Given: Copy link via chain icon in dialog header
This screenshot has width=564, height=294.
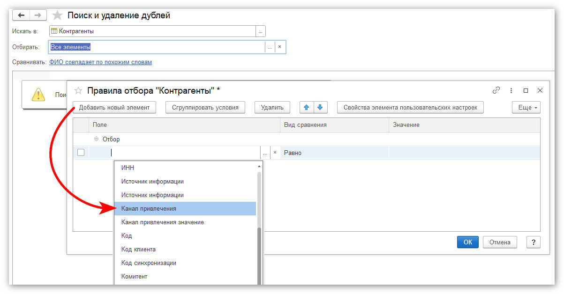Looking at the screenshot, I should point(496,90).
